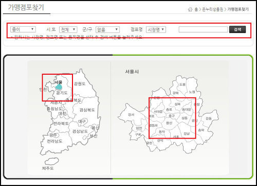Choose 서대문 district on the Seoul map
Viewport: 257px width, 186px height.
(158, 111)
